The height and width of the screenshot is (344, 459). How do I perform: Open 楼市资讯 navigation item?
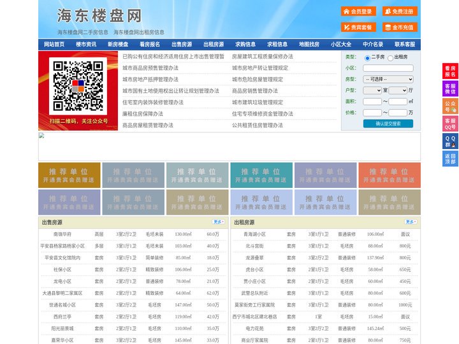86,45
